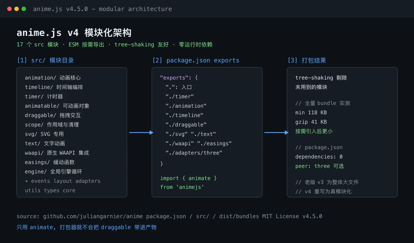Select the row 'text/ 文字动画'
414x243 pixels.
(x=45, y=143)
